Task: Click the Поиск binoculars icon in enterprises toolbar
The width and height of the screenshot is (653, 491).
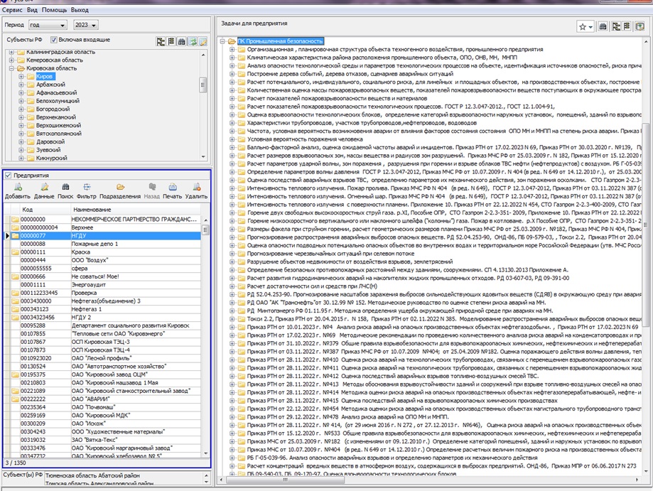Action: click(65, 188)
